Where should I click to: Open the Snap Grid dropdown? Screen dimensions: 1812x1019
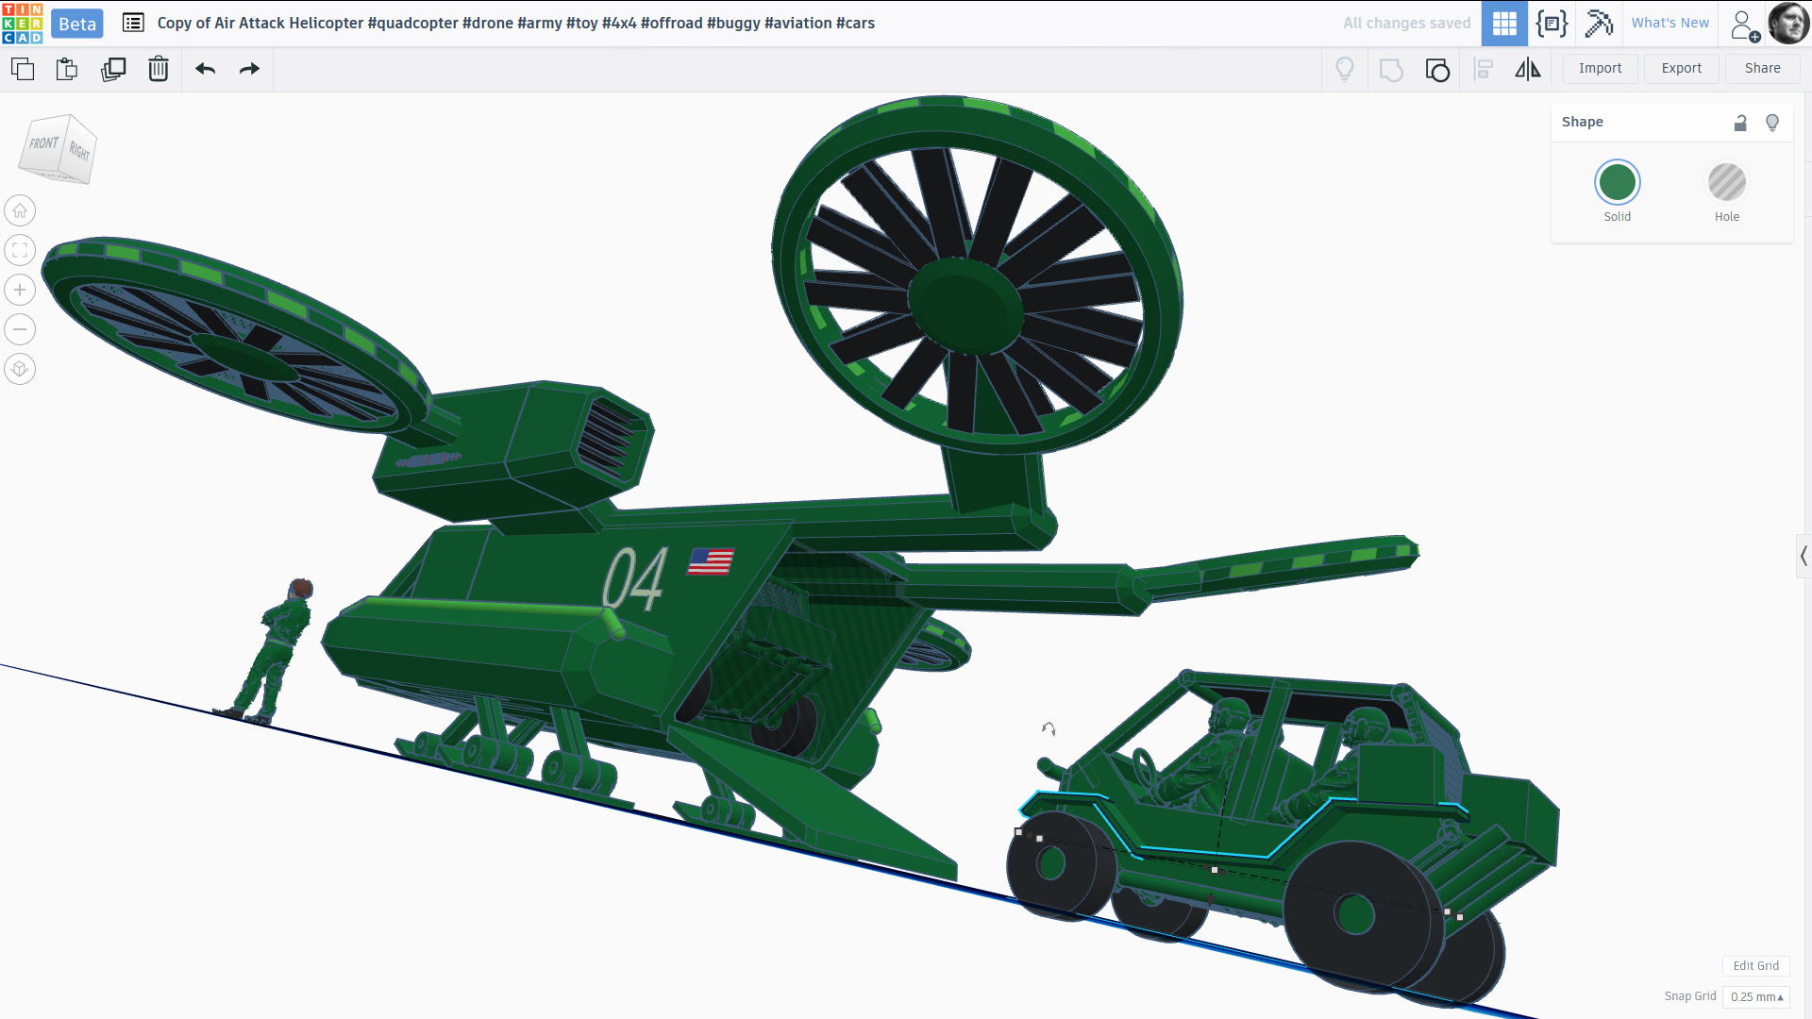pos(1756,996)
